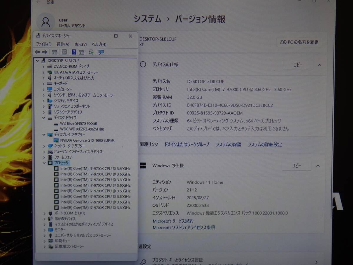Click 実装 RAM value 32.0 GB
Image resolution: width=353 pixels, height=265 pixels.
pos(194,97)
